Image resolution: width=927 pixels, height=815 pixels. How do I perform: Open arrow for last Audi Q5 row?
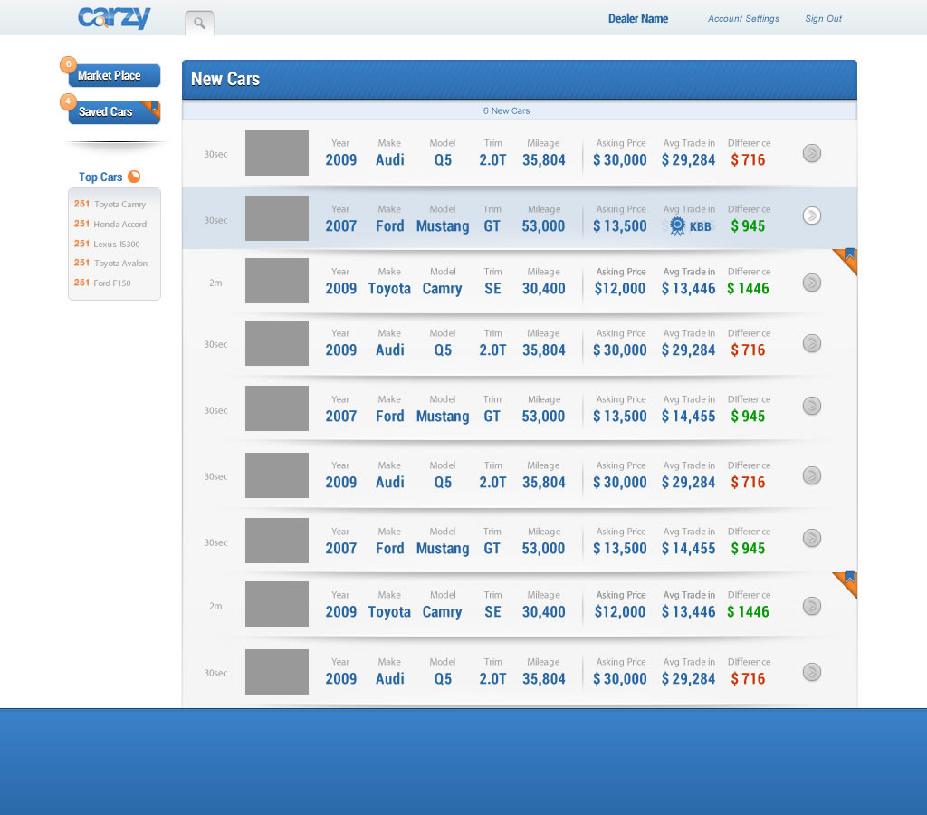pyautogui.click(x=812, y=672)
